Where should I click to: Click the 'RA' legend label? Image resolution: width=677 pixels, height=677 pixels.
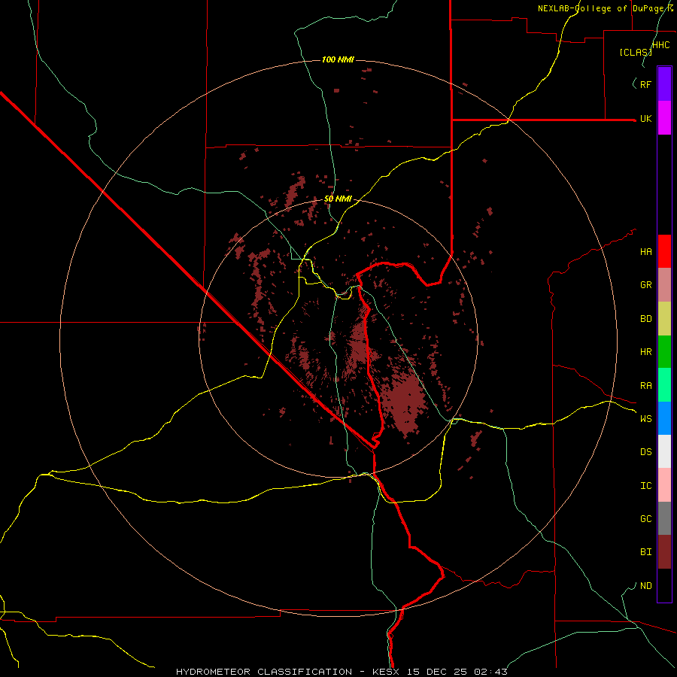click(x=646, y=386)
